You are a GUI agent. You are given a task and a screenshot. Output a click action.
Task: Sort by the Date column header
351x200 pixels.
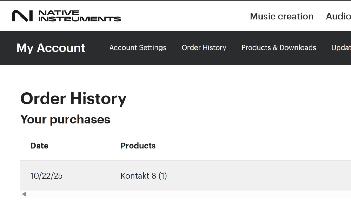(39, 146)
